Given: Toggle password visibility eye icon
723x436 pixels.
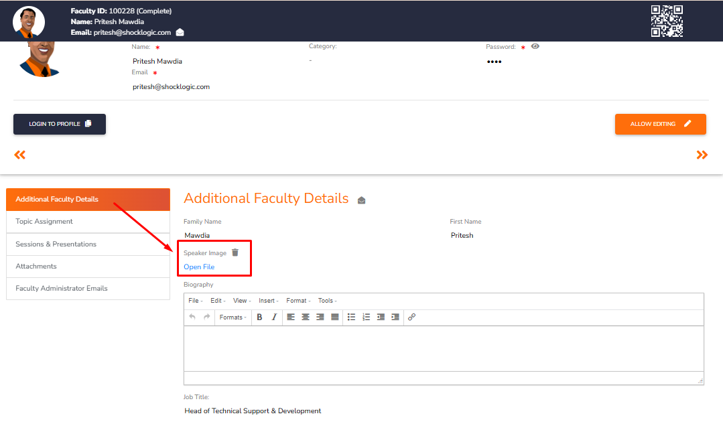Looking at the screenshot, I should [535, 47].
